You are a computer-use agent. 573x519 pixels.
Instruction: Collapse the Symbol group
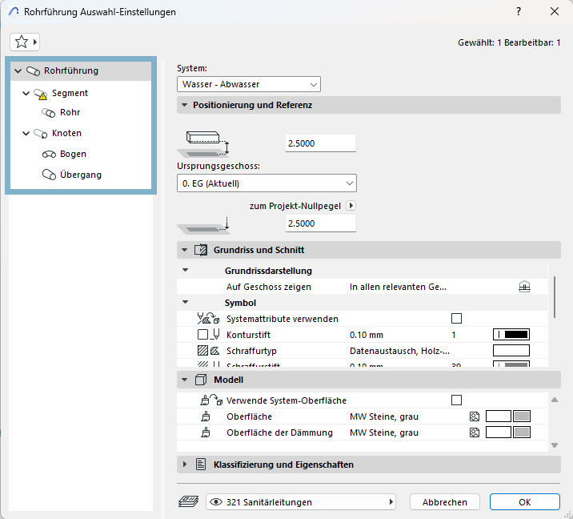(186, 302)
